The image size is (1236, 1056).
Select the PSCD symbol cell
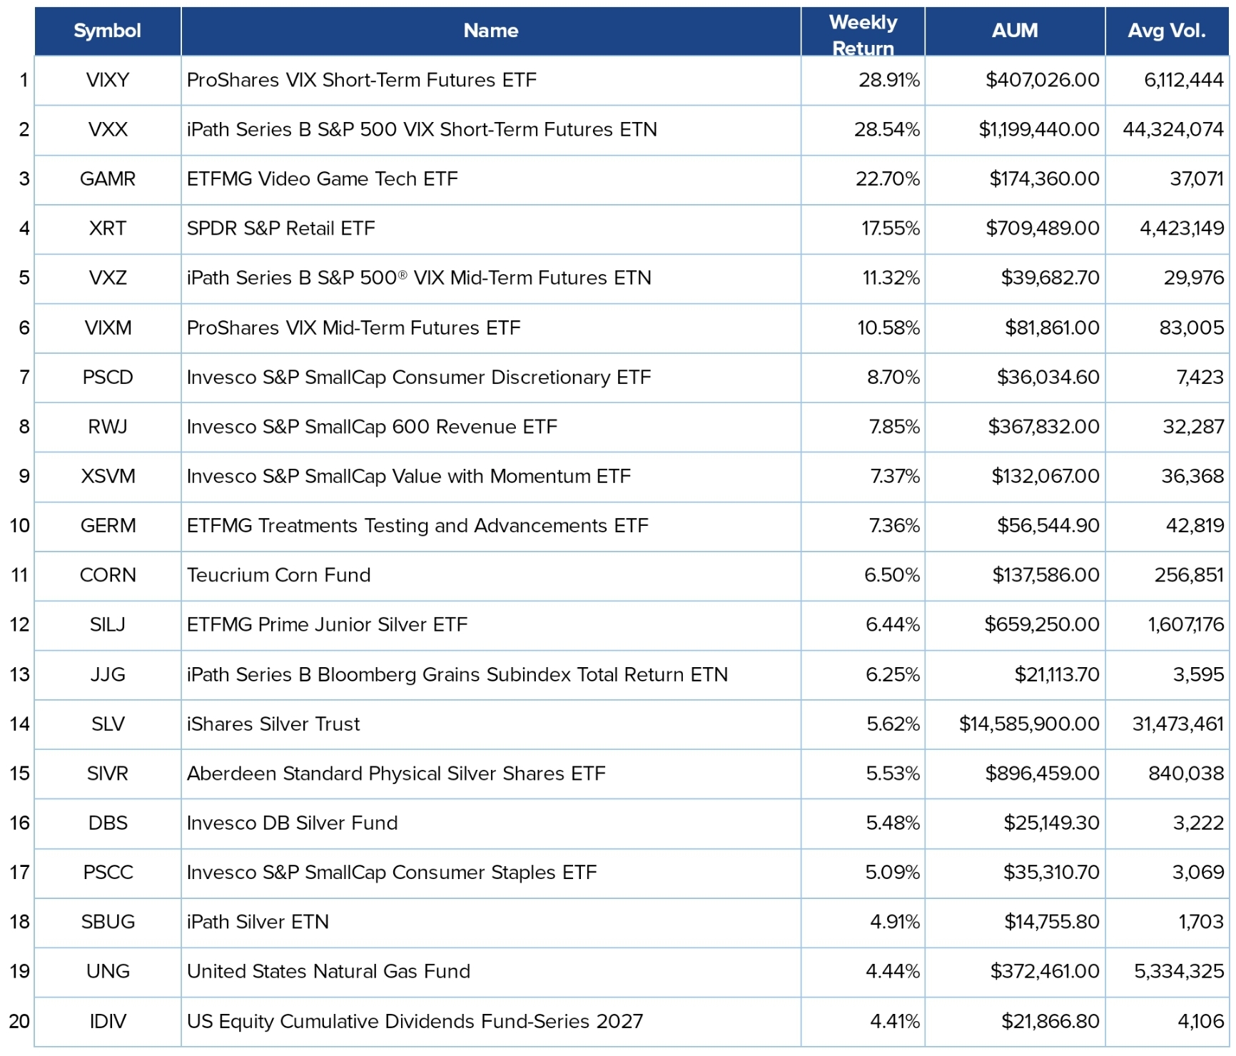point(108,377)
